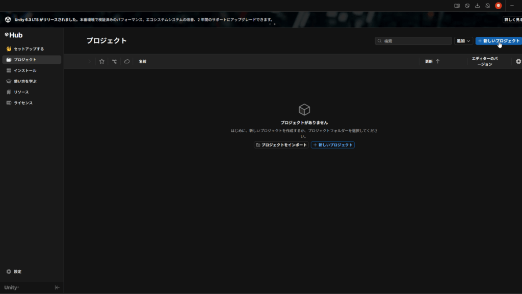The width and height of the screenshot is (522, 294).
Task: Toggle dark mode with the moon icon
Action: coord(467,6)
